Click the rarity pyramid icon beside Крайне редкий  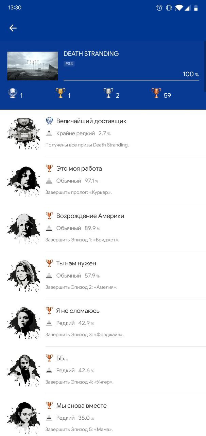pos(49,134)
